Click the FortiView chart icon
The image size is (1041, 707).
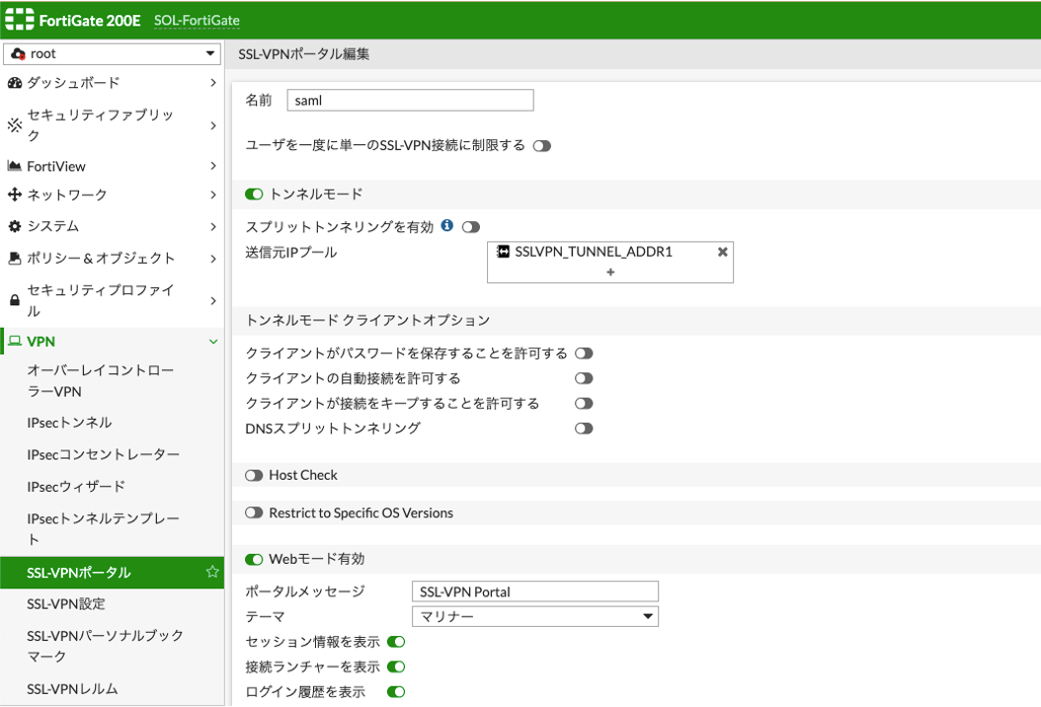[x=15, y=166]
